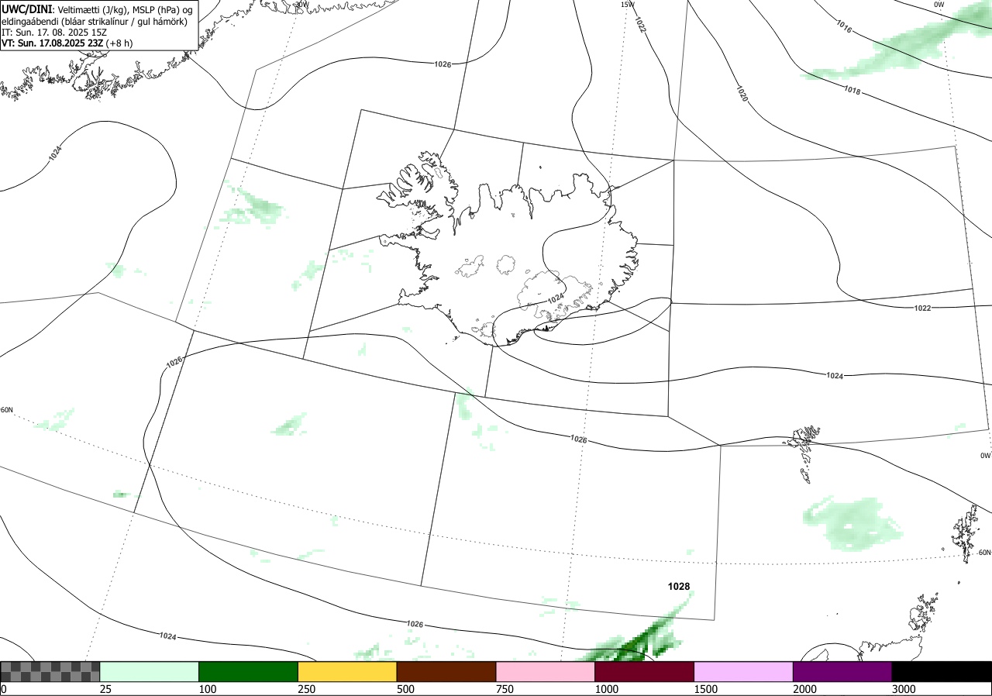Select the black above-3000 legend swatch
This screenshot has width=992, height=696.
(942, 671)
